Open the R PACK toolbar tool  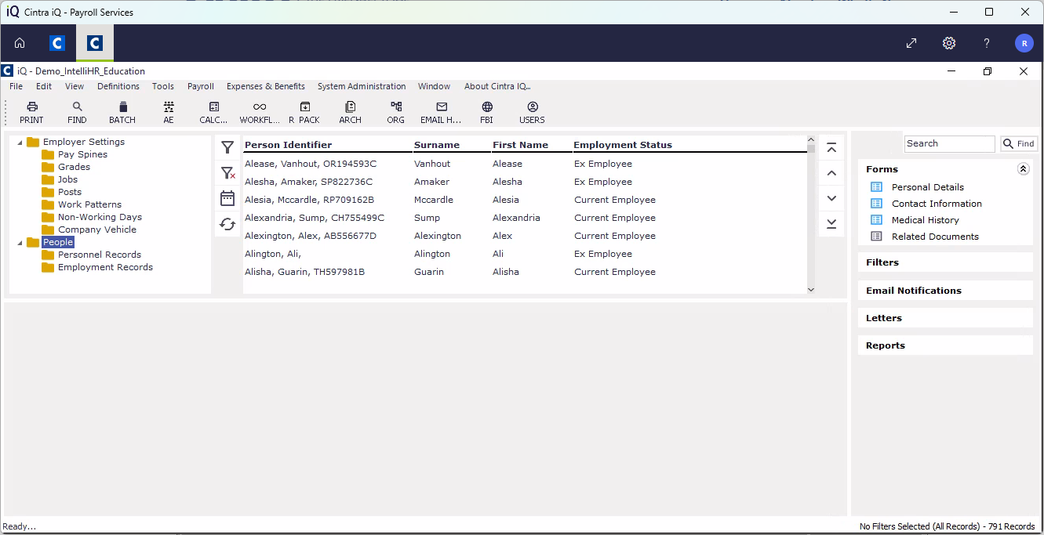tap(304, 112)
